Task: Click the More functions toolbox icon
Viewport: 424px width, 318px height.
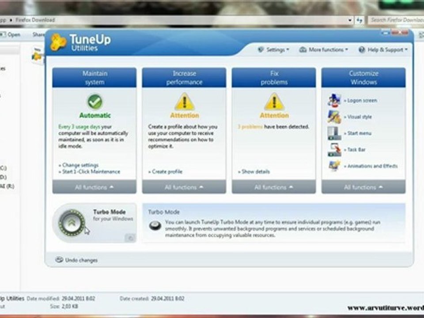Action: 303,50
